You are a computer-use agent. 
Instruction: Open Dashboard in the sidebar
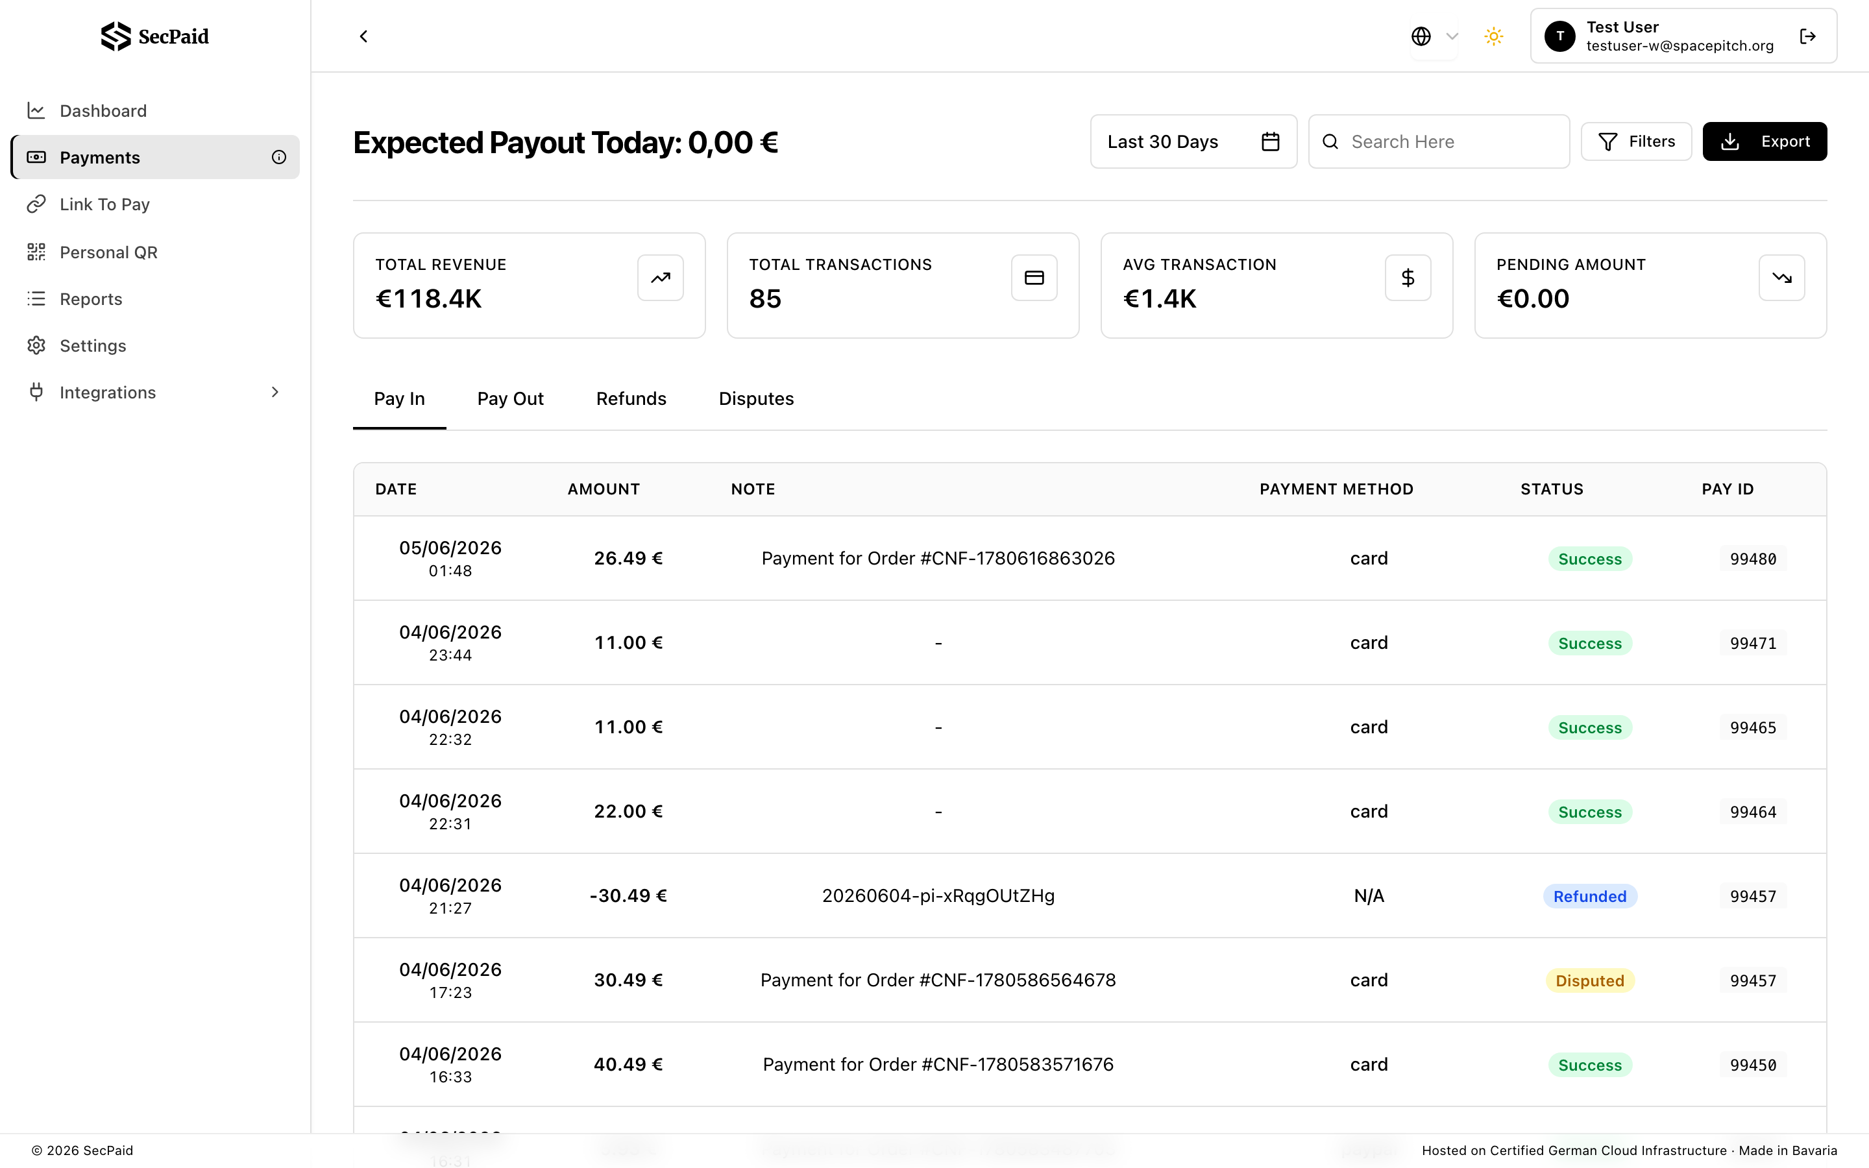[x=154, y=110]
